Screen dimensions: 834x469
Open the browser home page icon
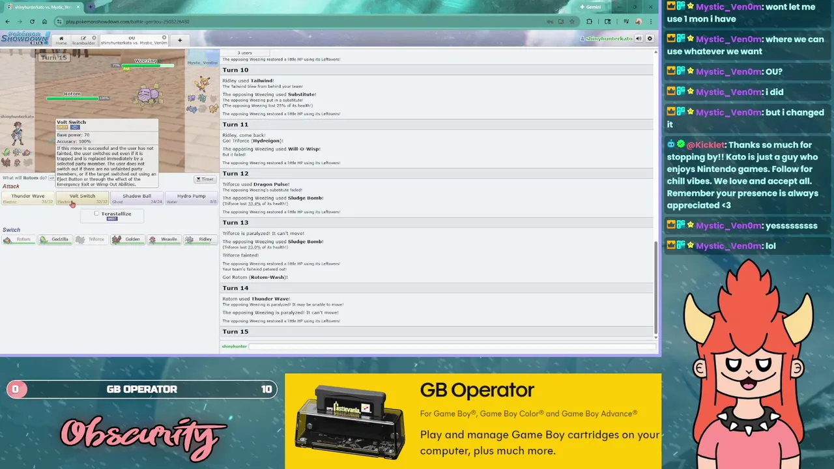point(44,21)
